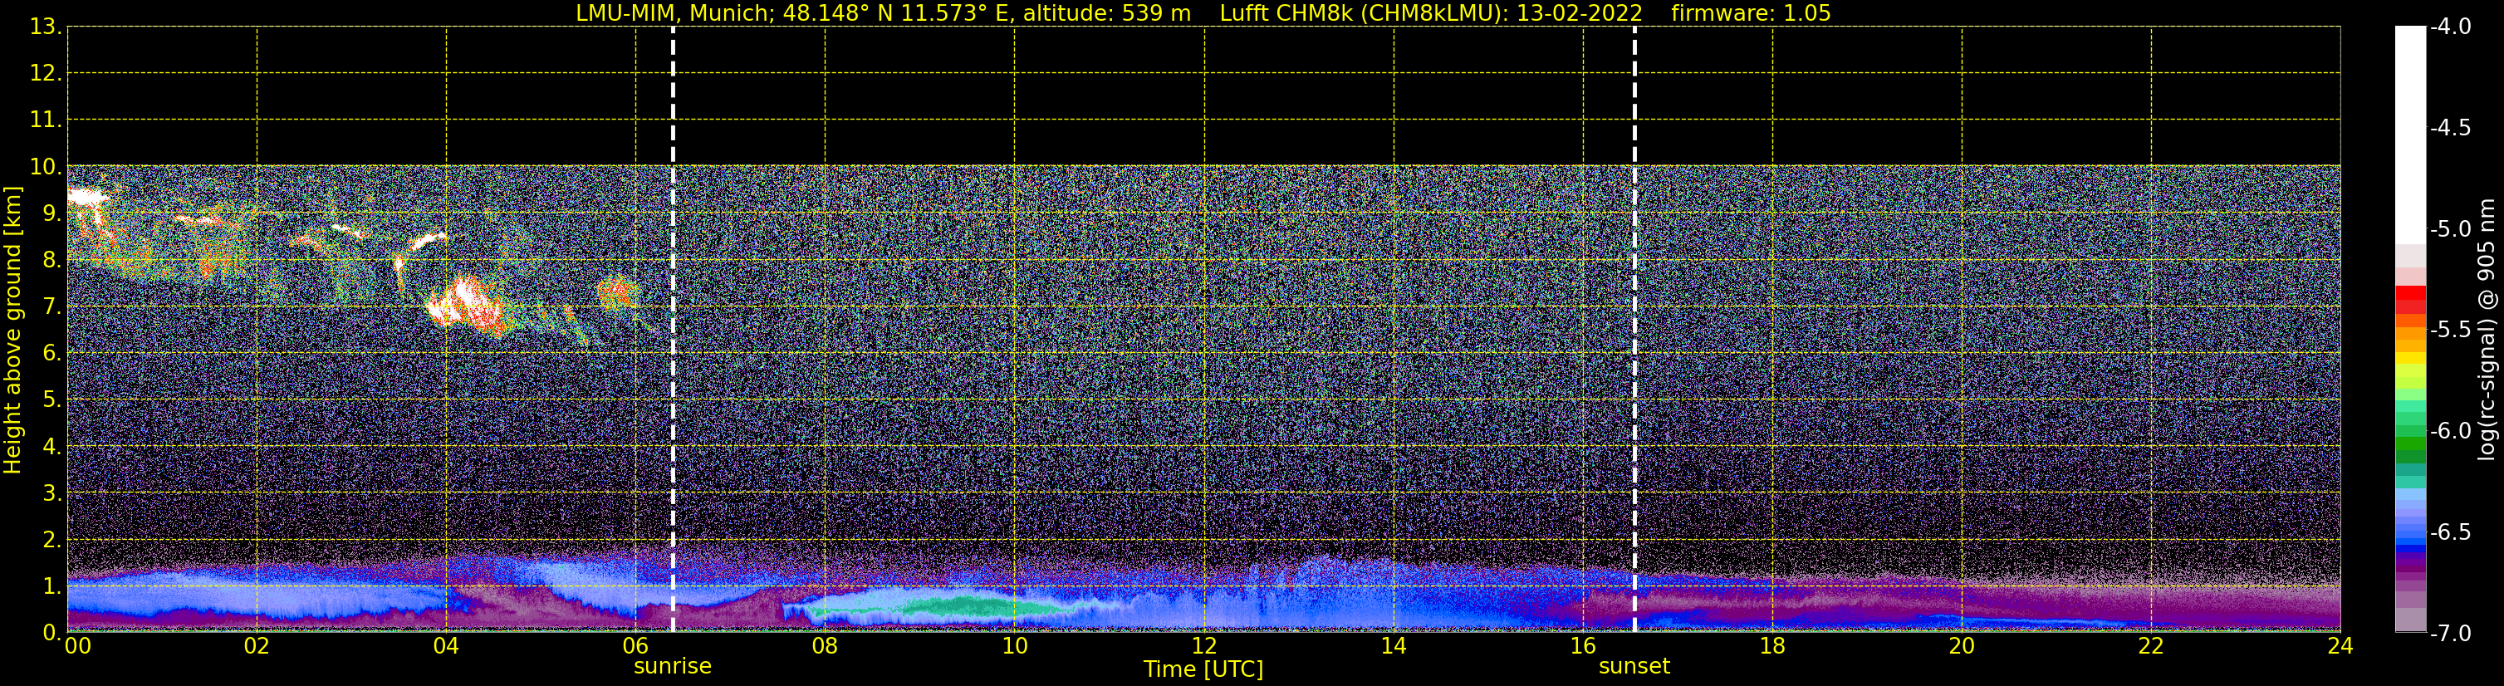2504x686 pixels.
Task: Click the time axis tick "22"
Action: (x=2151, y=646)
